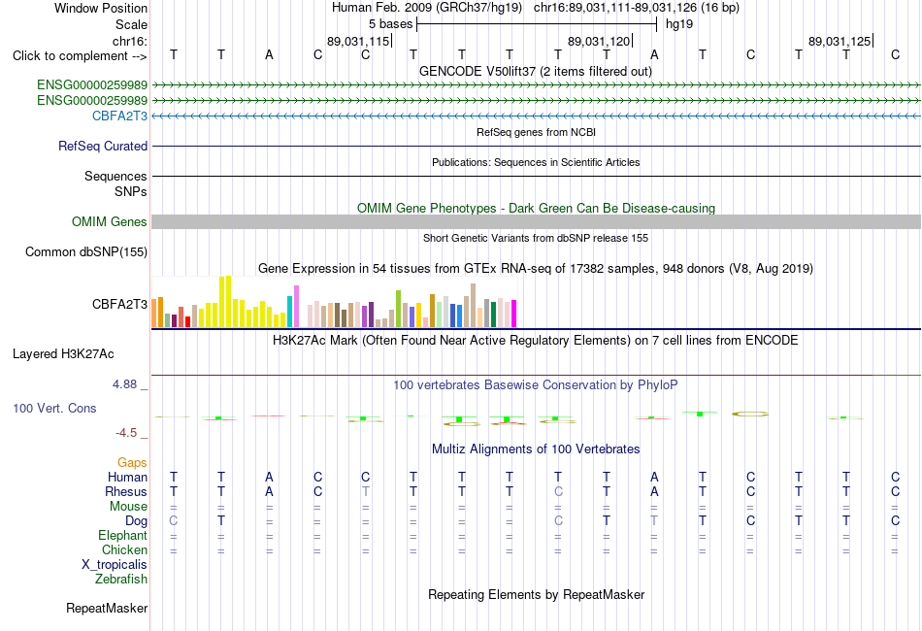Click the hg19 label beside scale bar
The width and height of the screenshot is (922, 631).
pos(679,24)
